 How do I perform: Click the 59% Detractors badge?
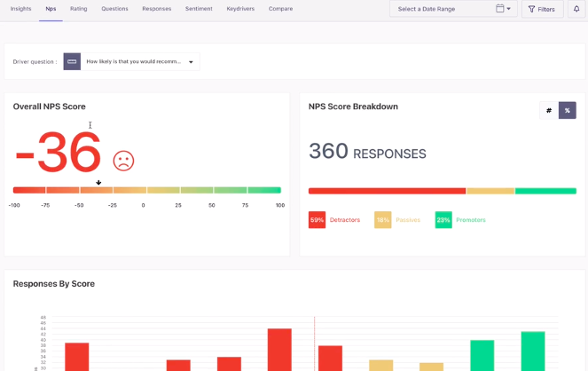click(317, 220)
